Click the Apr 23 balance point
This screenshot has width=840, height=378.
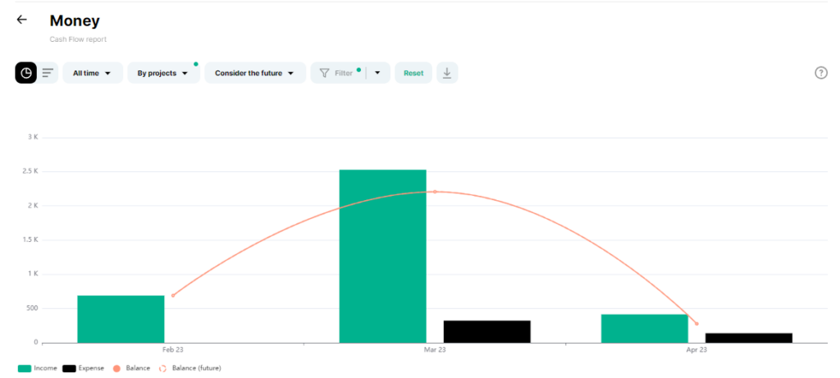pos(697,324)
